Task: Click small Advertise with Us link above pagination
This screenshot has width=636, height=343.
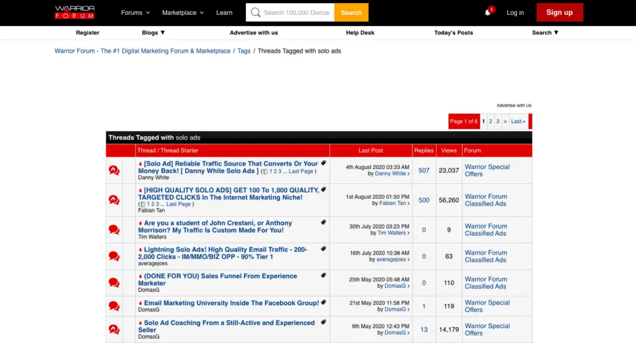Action: [x=514, y=105]
